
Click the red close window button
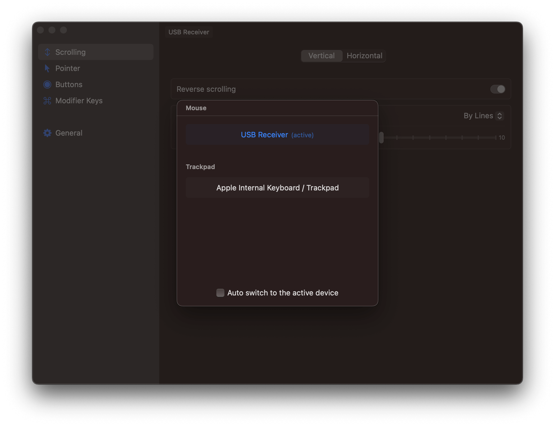[x=40, y=30]
